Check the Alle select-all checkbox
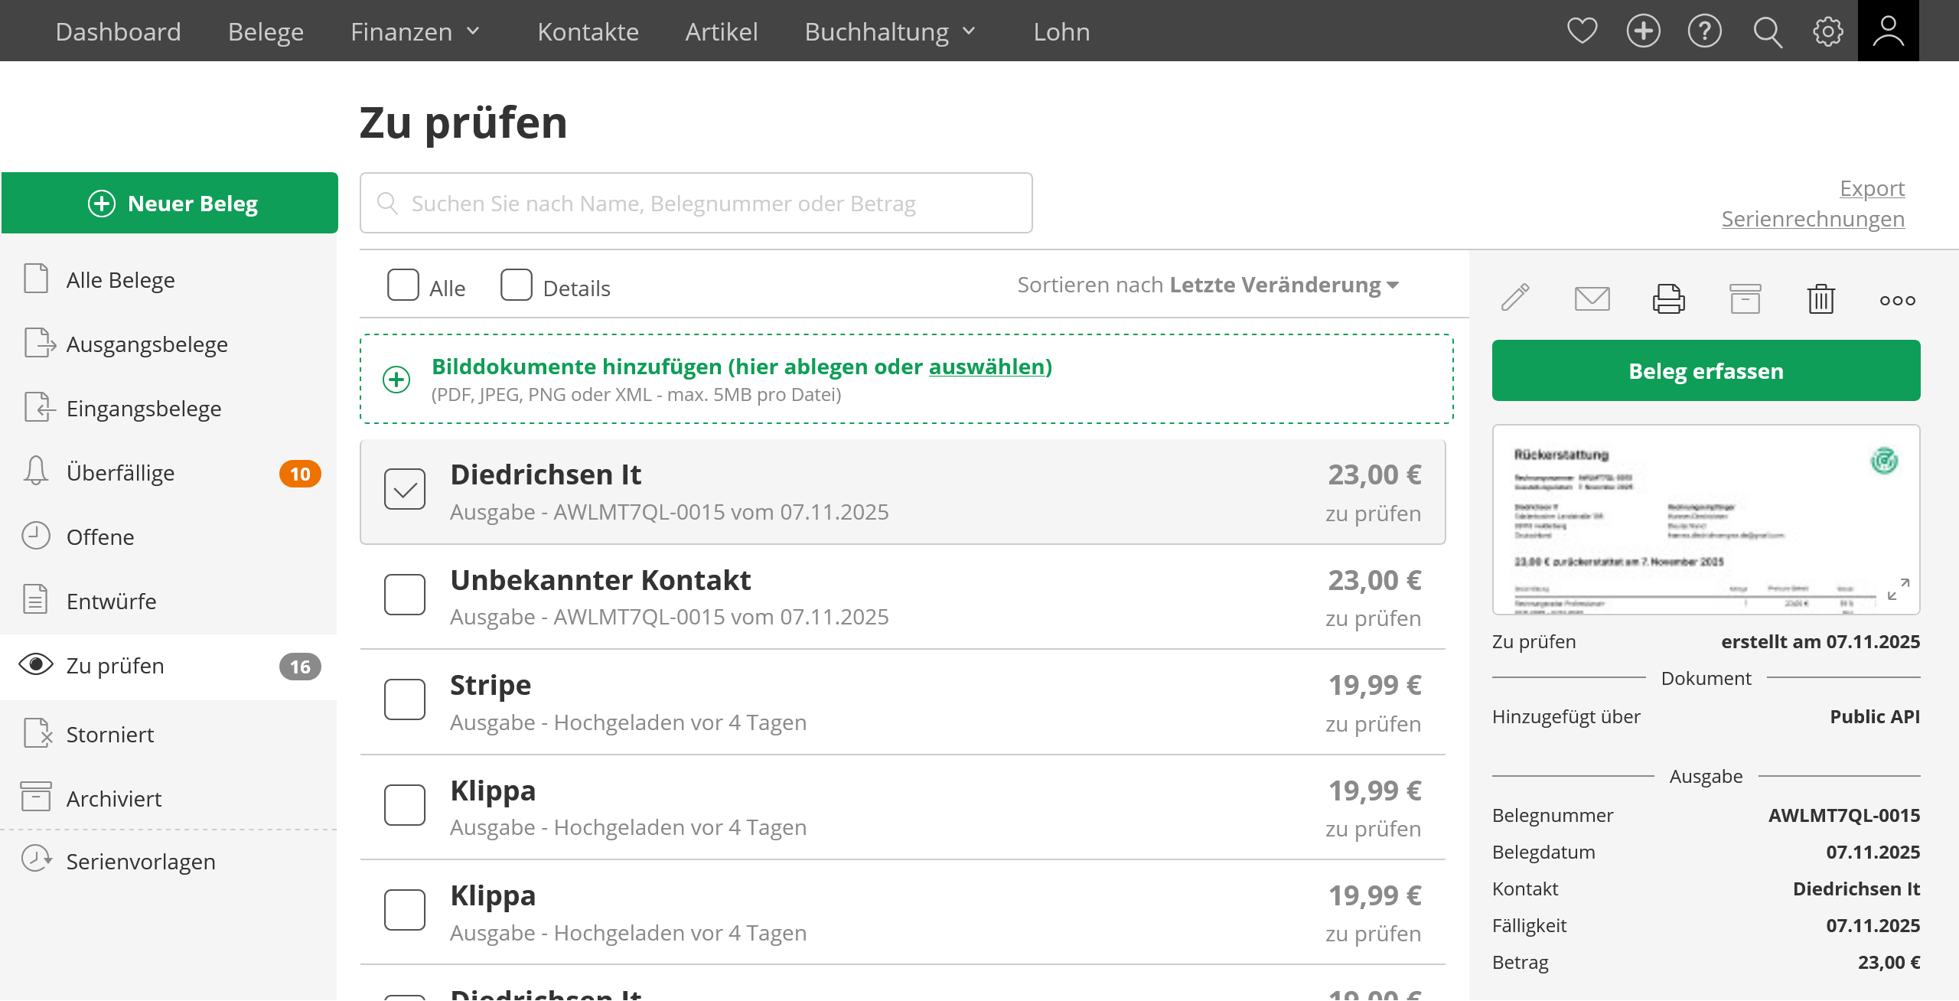Image resolution: width=1959 pixels, height=1001 pixels. pyautogui.click(x=403, y=285)
